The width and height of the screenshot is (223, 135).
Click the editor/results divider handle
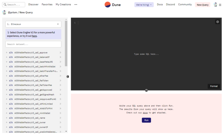pos(146,90)
